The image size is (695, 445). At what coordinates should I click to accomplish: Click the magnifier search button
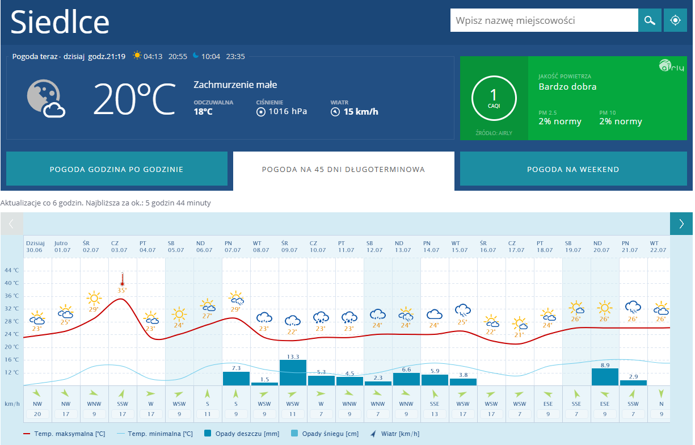650,20
